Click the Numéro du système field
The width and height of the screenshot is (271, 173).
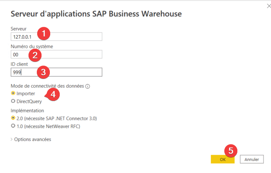(56, 55)
